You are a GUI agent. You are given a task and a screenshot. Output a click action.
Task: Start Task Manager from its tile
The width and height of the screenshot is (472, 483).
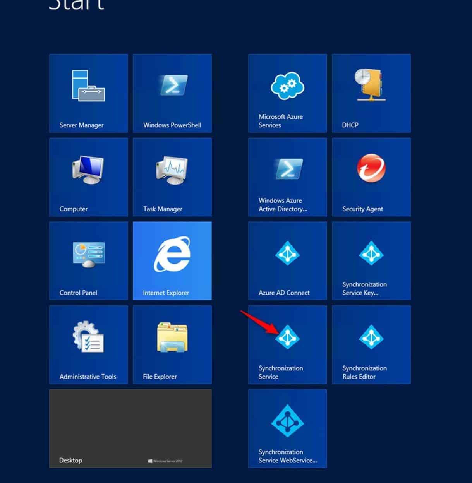[172, 177]
